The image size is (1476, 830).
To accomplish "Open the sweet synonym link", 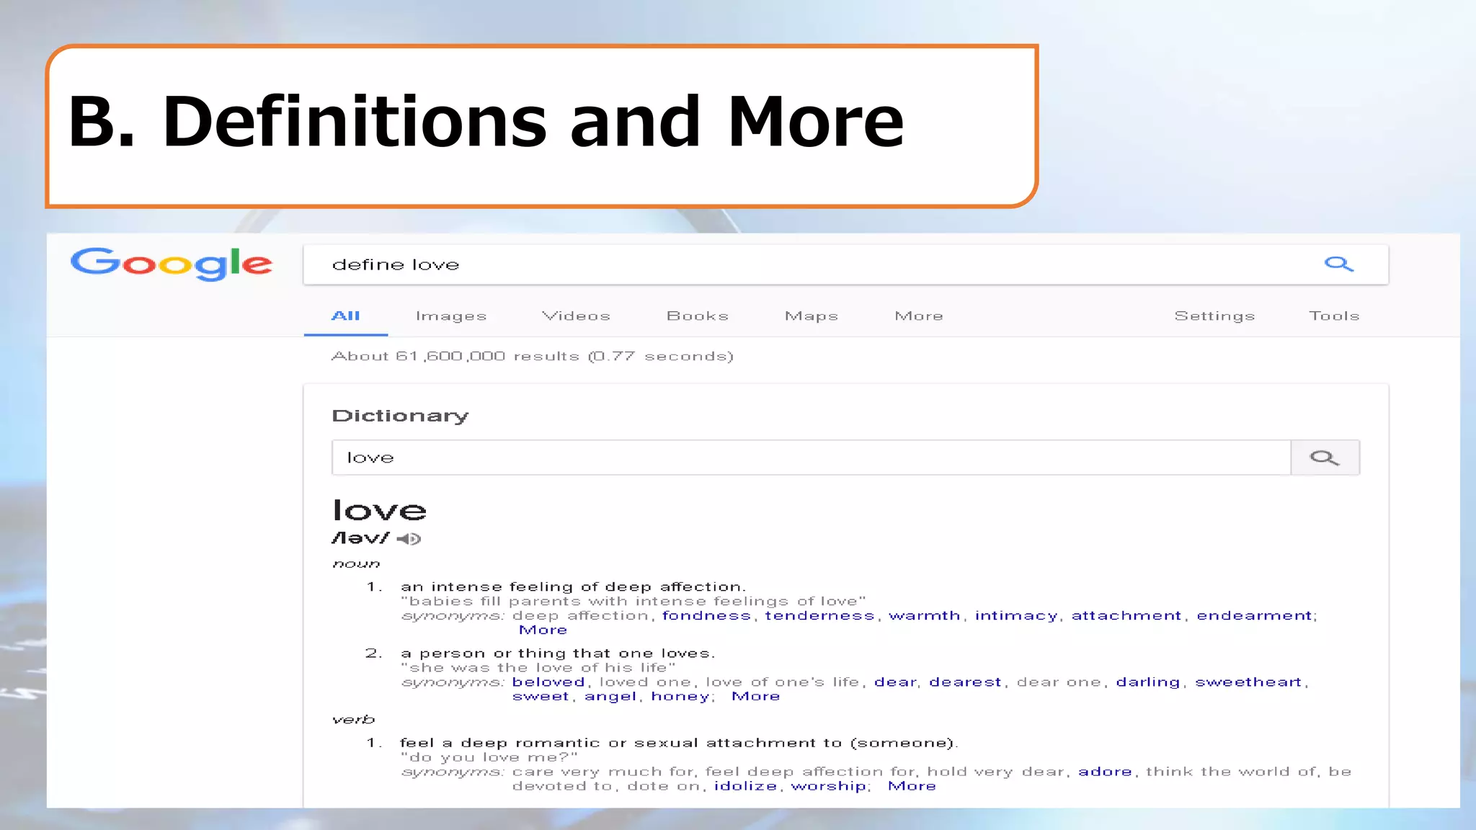I will tap(541, 696).
